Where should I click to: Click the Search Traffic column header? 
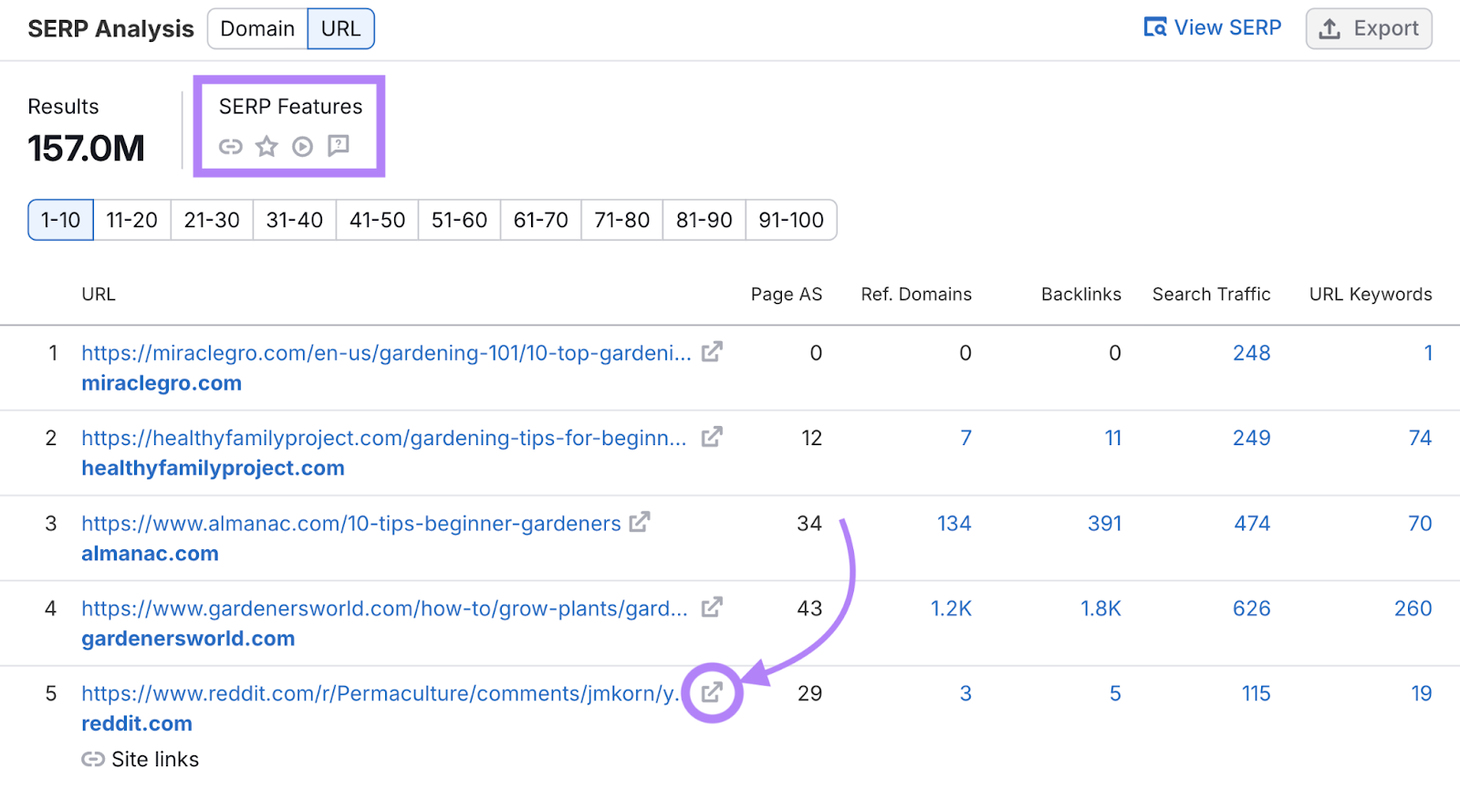click(x=1211, y=295)
